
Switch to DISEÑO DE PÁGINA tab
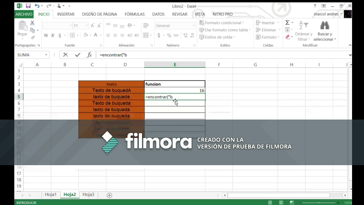coord(100,14)
